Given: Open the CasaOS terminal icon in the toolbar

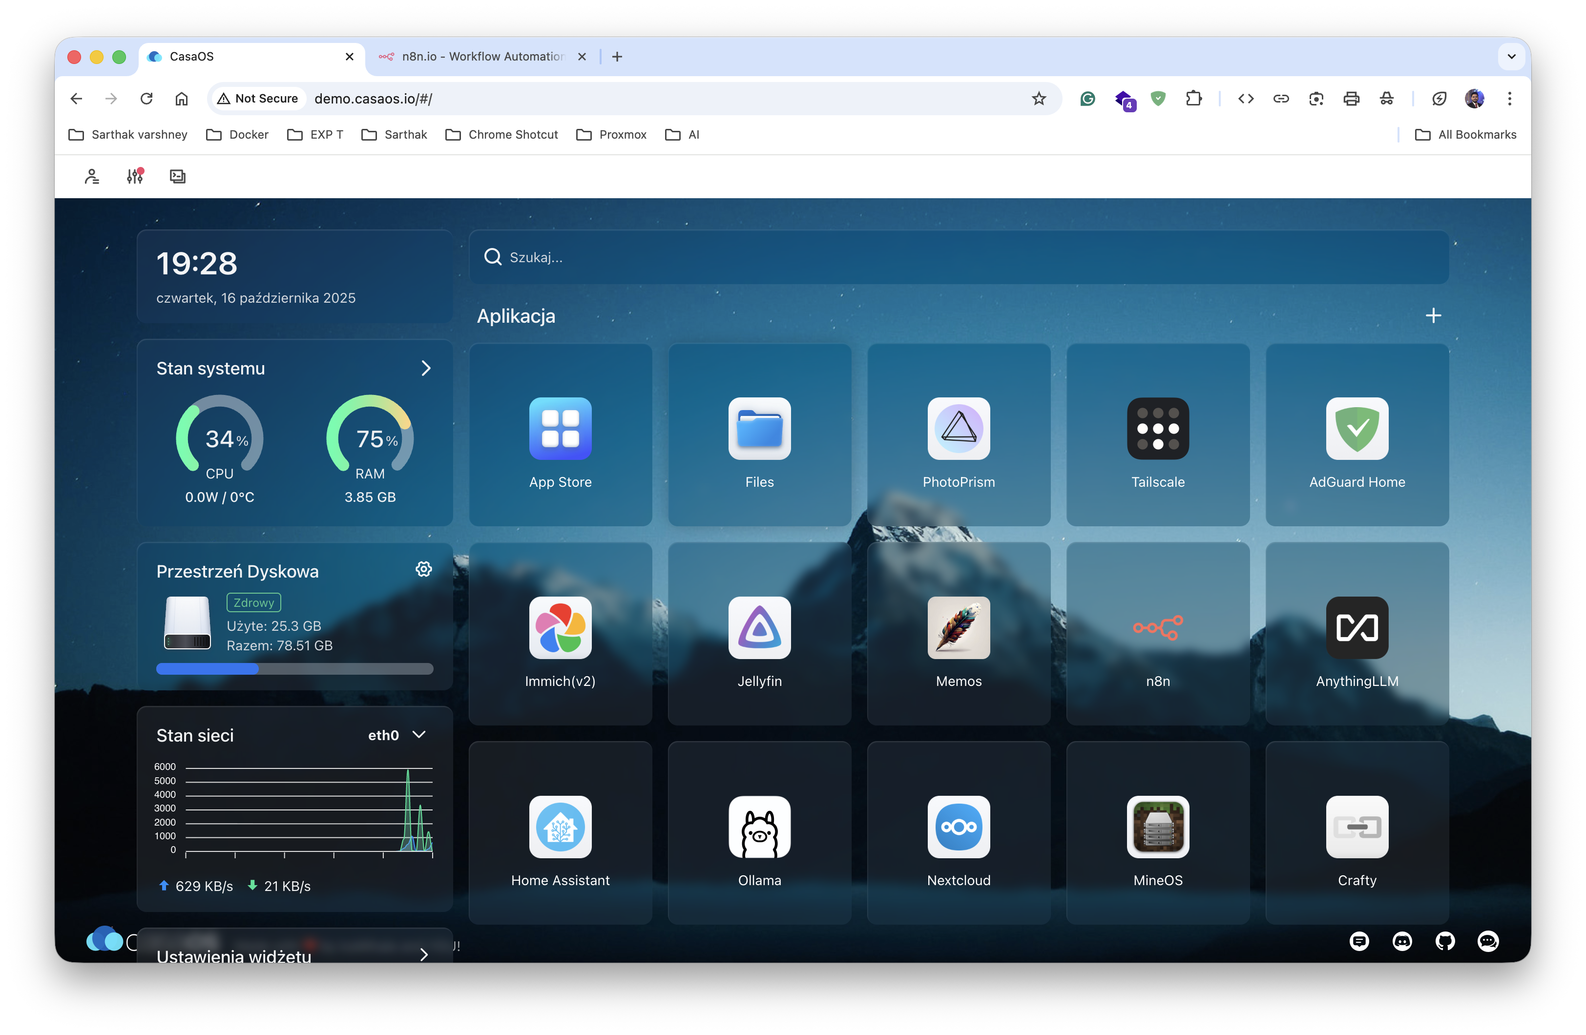Looking at the screenshot, I should pyautogui.click(x=177, y=176).
